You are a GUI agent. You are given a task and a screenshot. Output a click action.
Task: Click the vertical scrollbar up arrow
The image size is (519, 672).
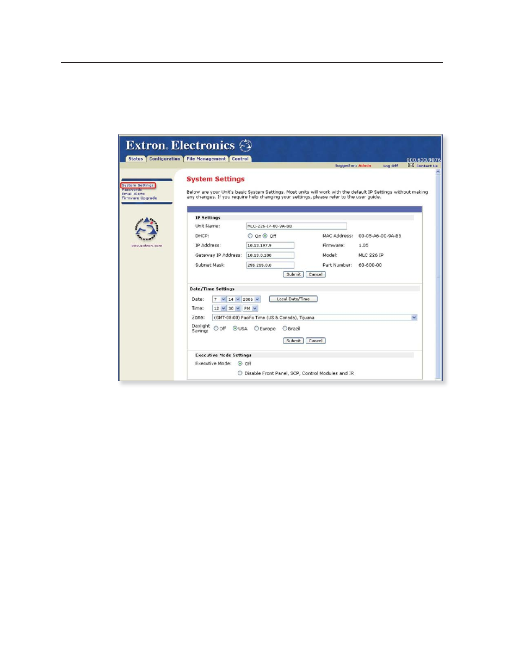click(x=438, y=171)
